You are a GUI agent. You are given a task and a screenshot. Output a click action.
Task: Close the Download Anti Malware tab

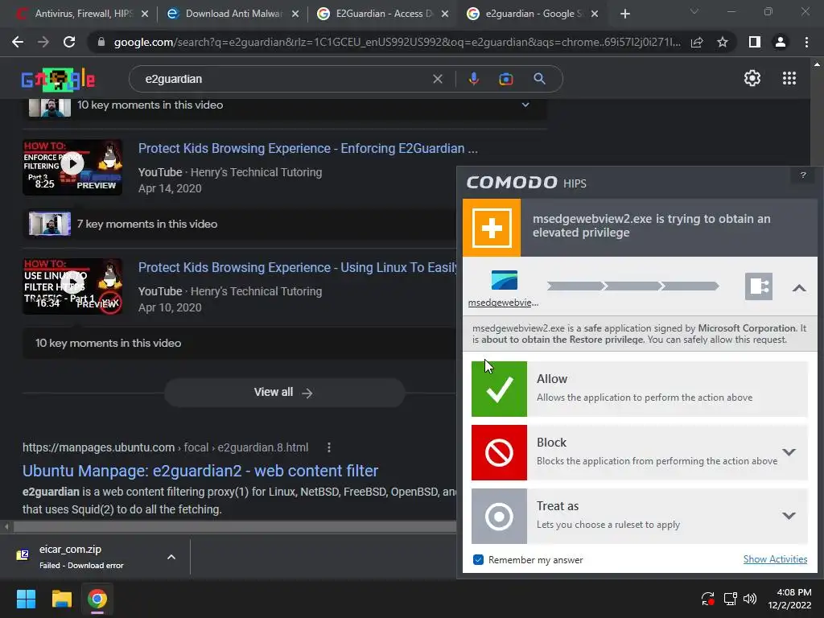click(295, 14)
